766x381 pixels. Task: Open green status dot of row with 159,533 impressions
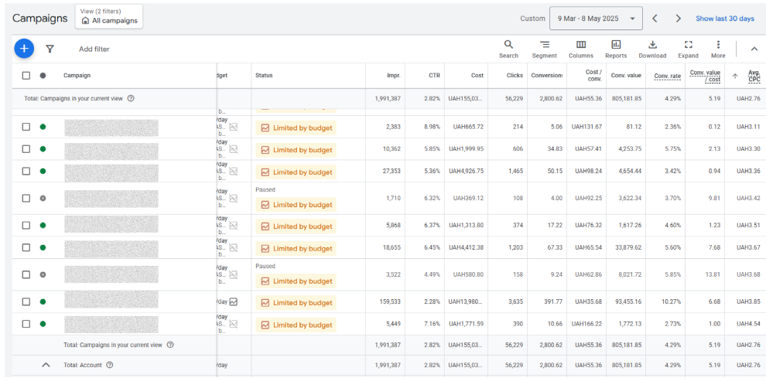[43, 301]
